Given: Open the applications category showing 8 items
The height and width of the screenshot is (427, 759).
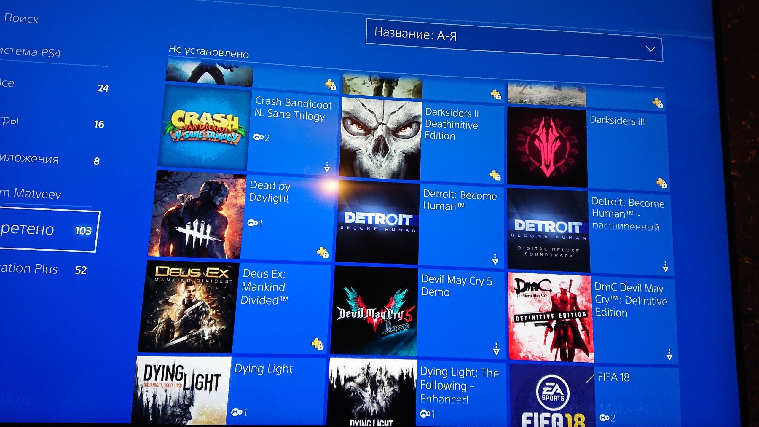Looking at the screenshot, I should coord(50,160).
